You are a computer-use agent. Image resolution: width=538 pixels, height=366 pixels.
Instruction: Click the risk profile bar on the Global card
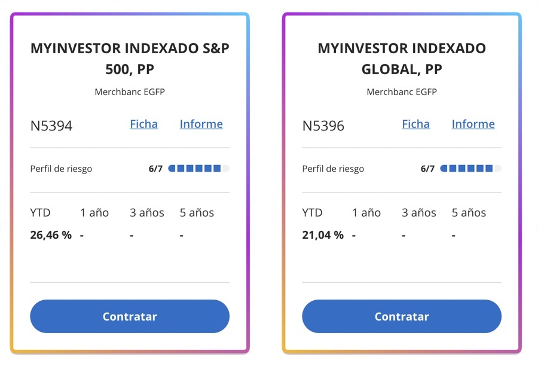[x=470, y=168]
